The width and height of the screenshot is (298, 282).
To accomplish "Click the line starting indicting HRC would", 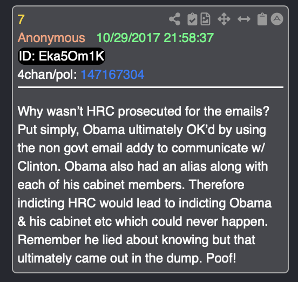I will [x=145, y=203].
